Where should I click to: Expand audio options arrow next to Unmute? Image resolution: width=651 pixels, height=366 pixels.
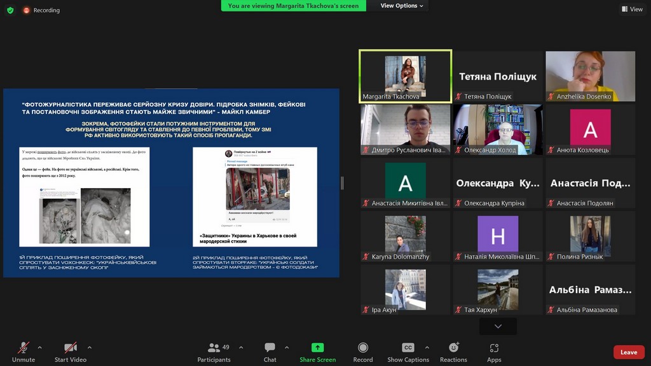tap(39, 348)
